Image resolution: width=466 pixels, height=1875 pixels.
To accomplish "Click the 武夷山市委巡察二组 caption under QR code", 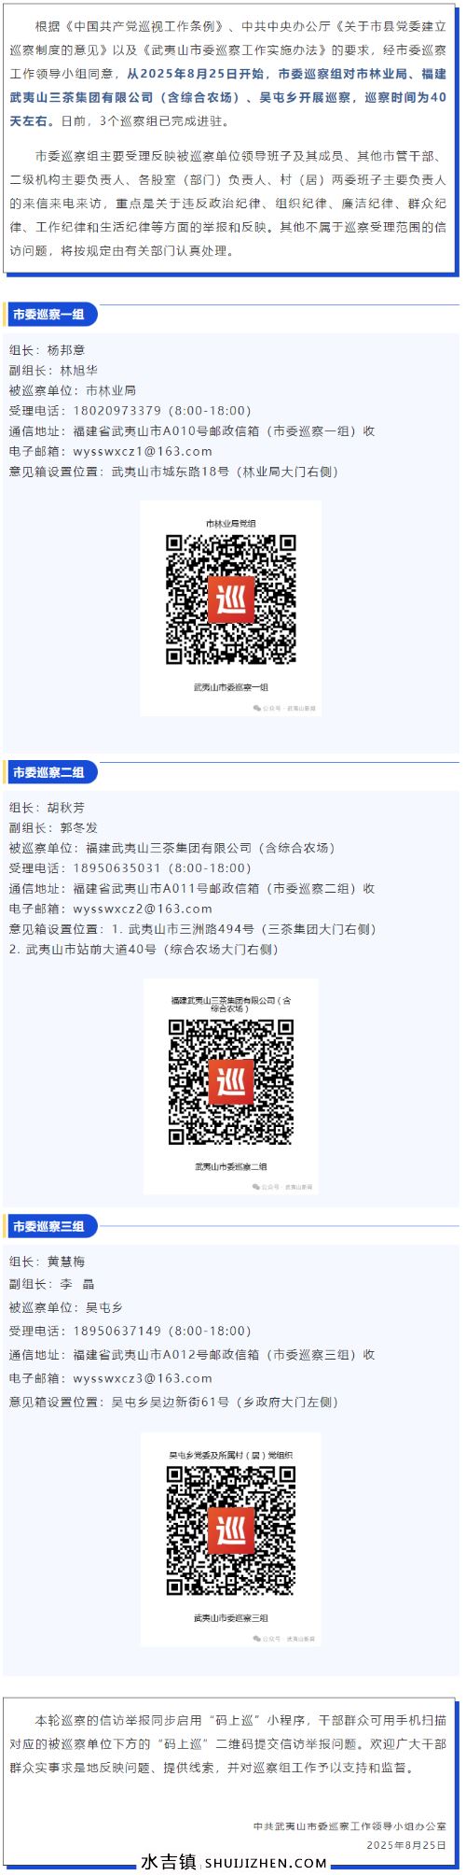I will point(231,1167).
